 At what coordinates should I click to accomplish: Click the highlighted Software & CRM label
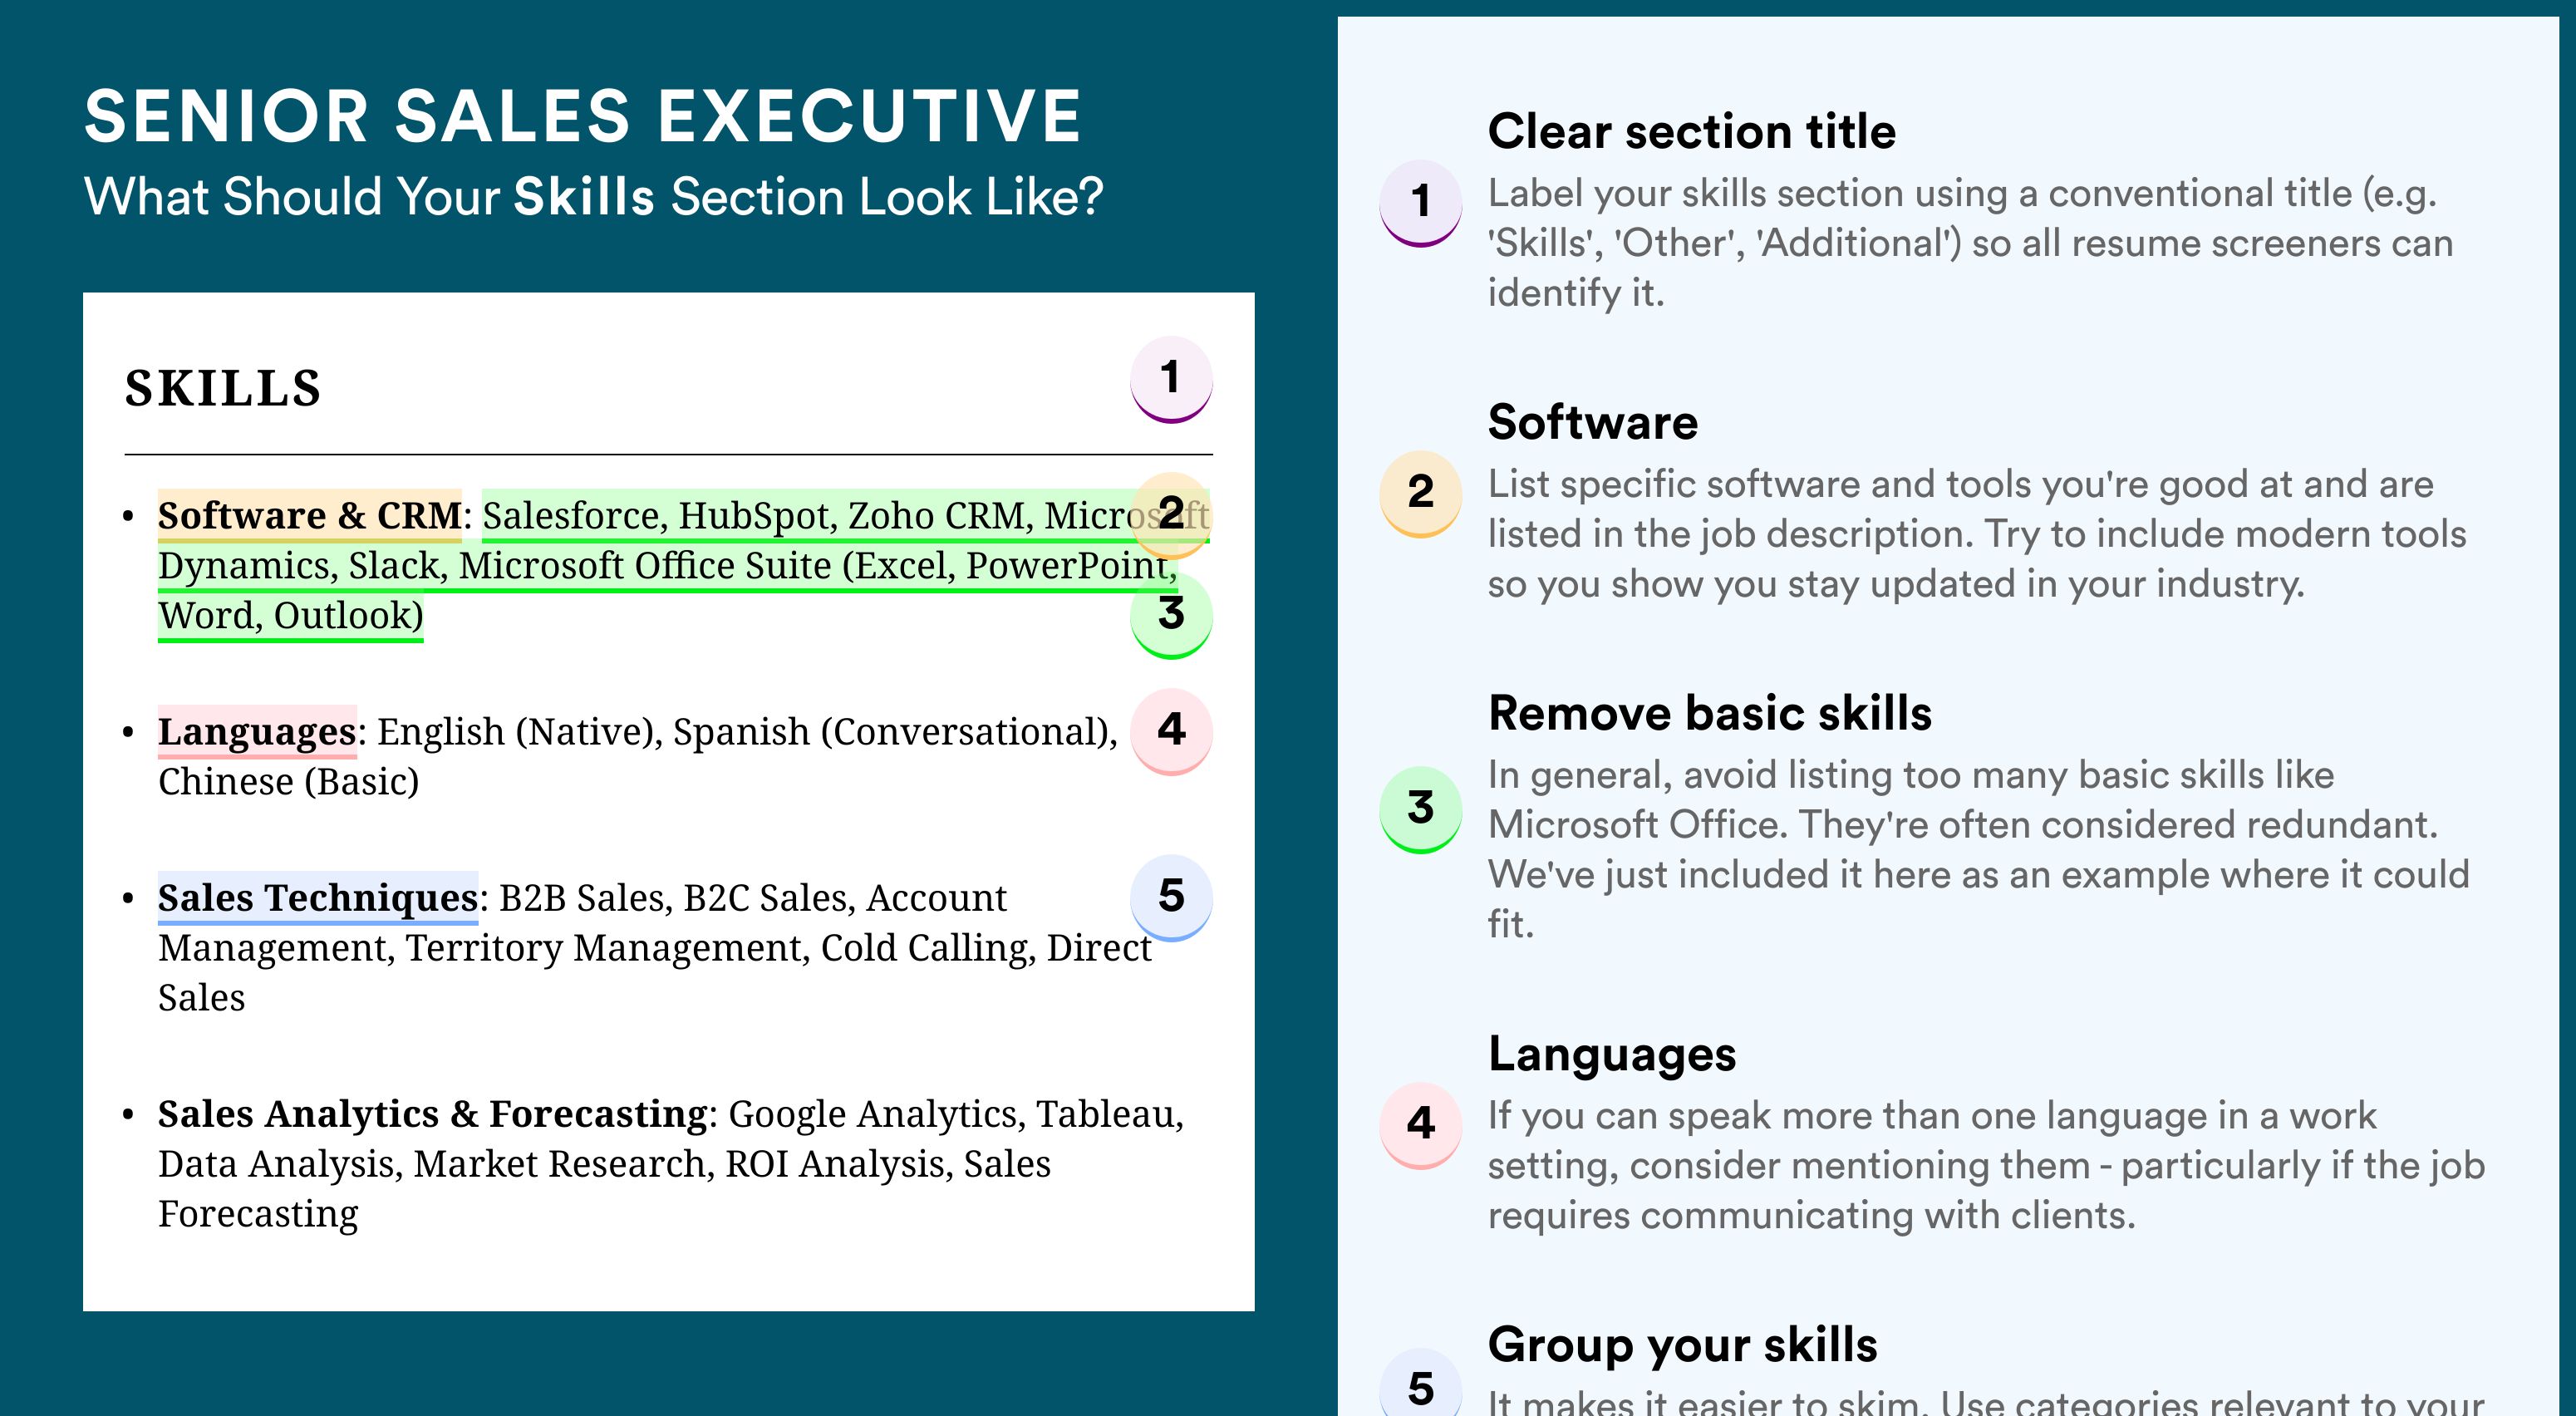pos(309,516)
